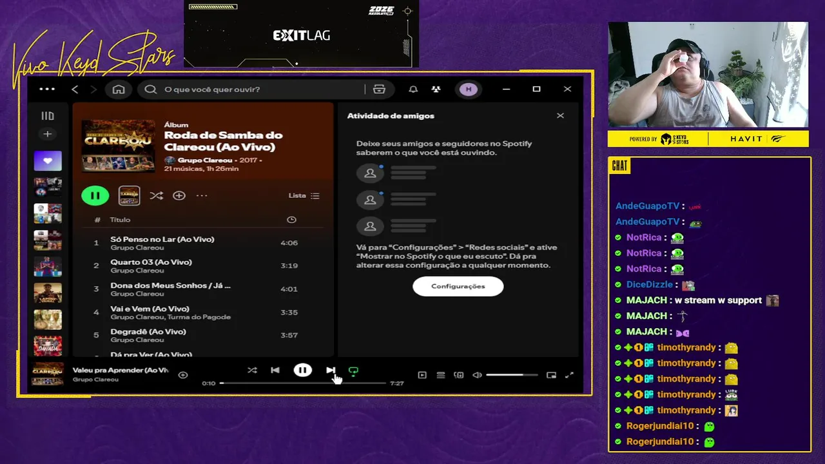The width and height of the screenshot is (825, 464).
Task: Open the Browse icon in search bar
Action: click(379, 89)
